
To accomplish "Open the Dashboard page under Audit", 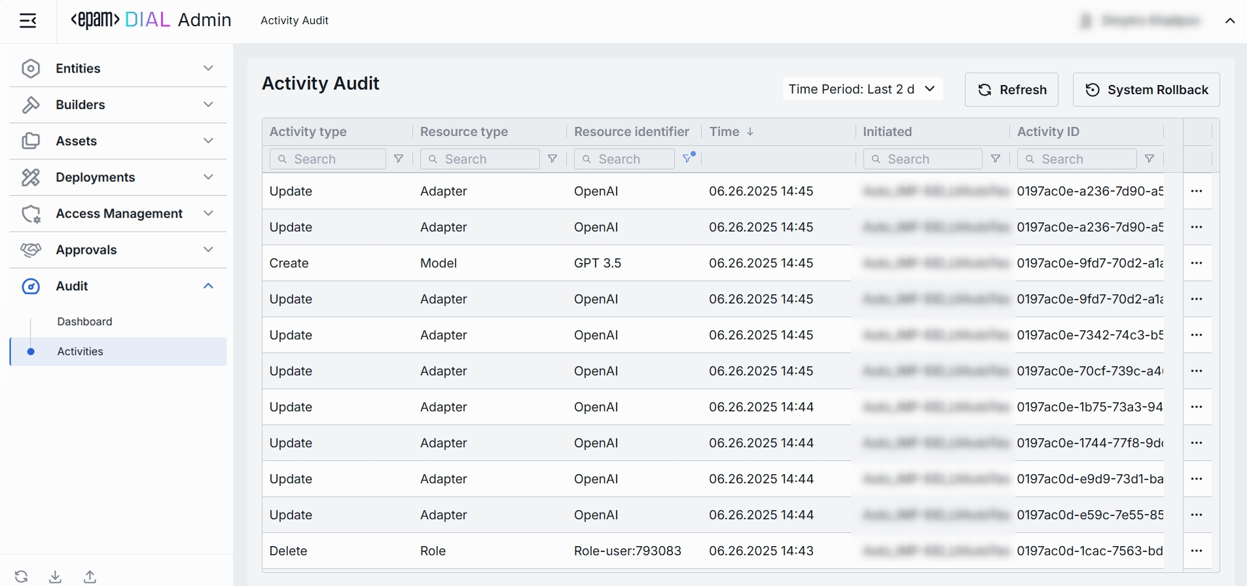I will click(x=85, y=322).
